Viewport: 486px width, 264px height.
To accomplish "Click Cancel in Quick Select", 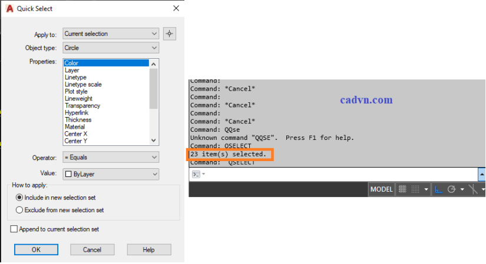I will click(x=92, y=249).
